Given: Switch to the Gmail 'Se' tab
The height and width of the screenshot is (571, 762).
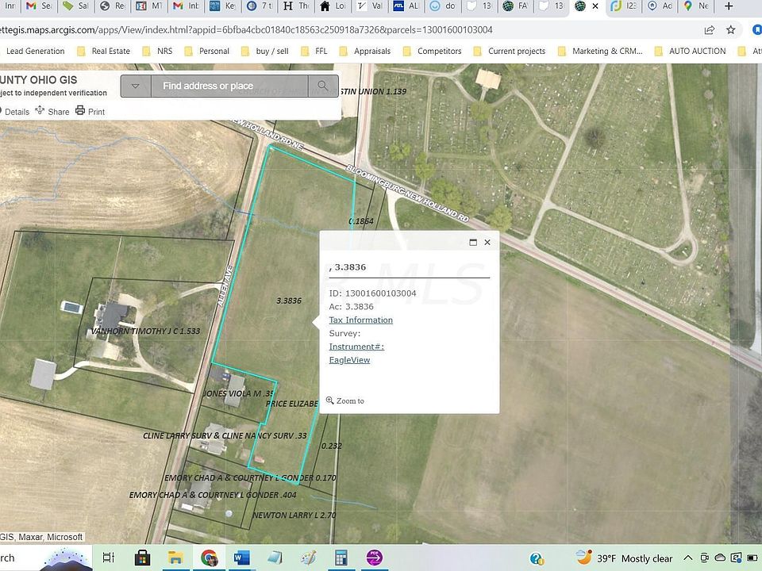Looking at the screenshot, I should [39, 6].
